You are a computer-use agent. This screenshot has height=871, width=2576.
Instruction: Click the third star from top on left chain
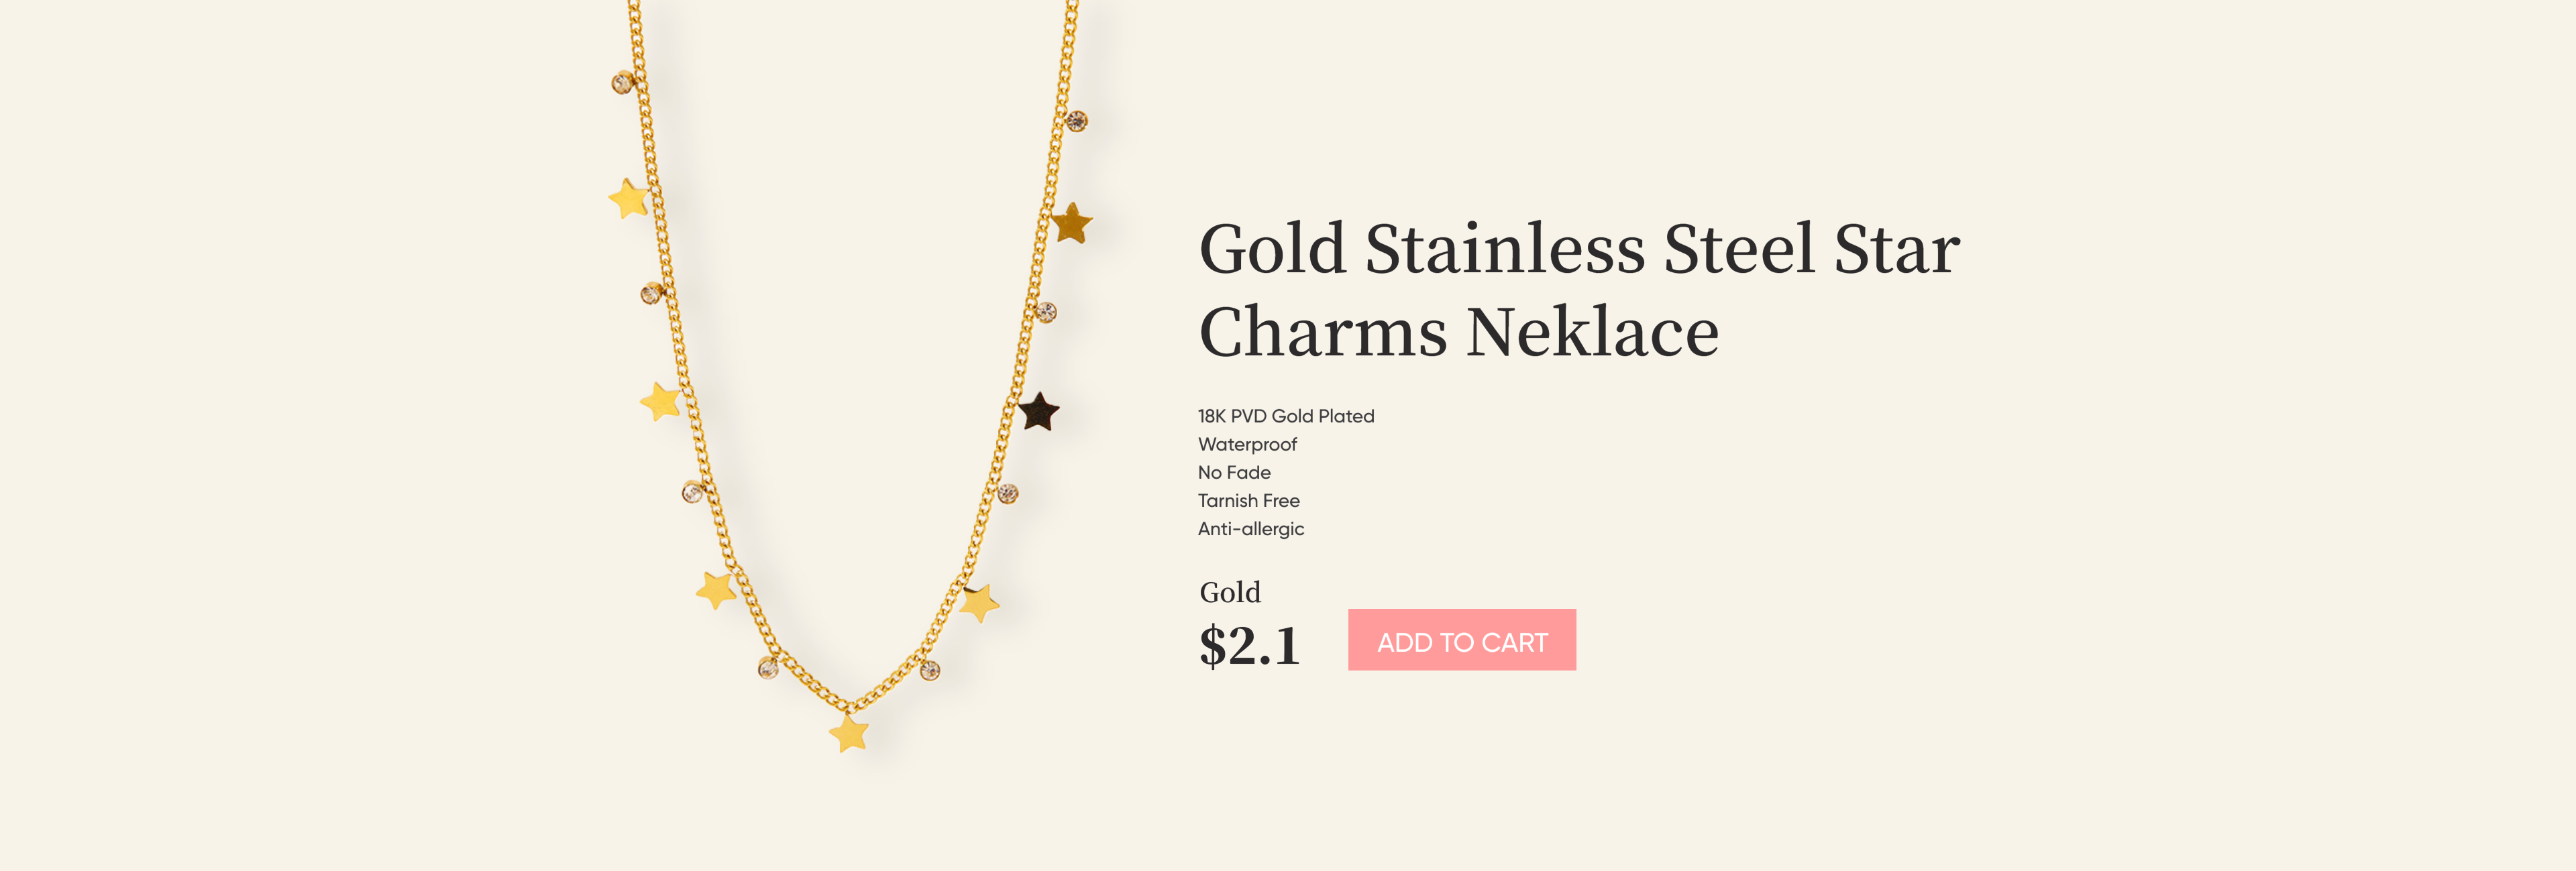(x=716, y=590)
